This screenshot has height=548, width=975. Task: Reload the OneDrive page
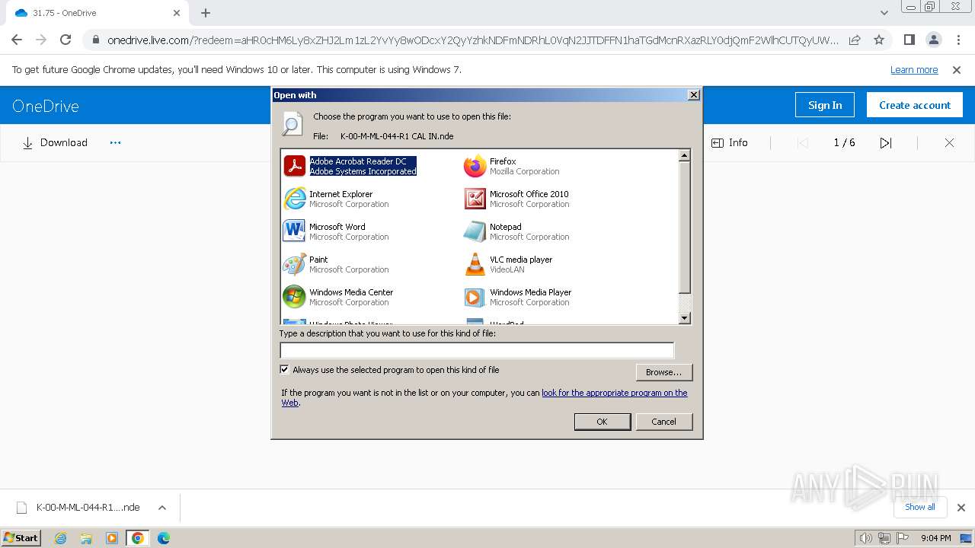66,40
